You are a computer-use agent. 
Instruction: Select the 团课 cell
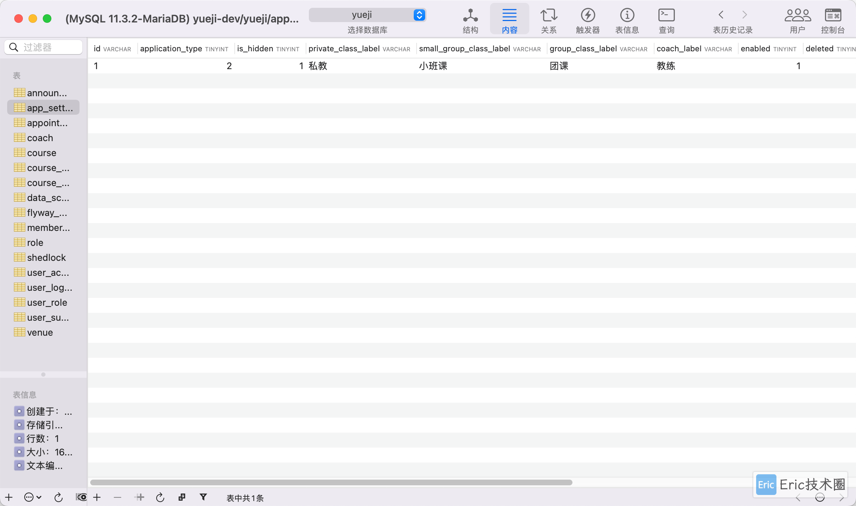pos(600,66)
